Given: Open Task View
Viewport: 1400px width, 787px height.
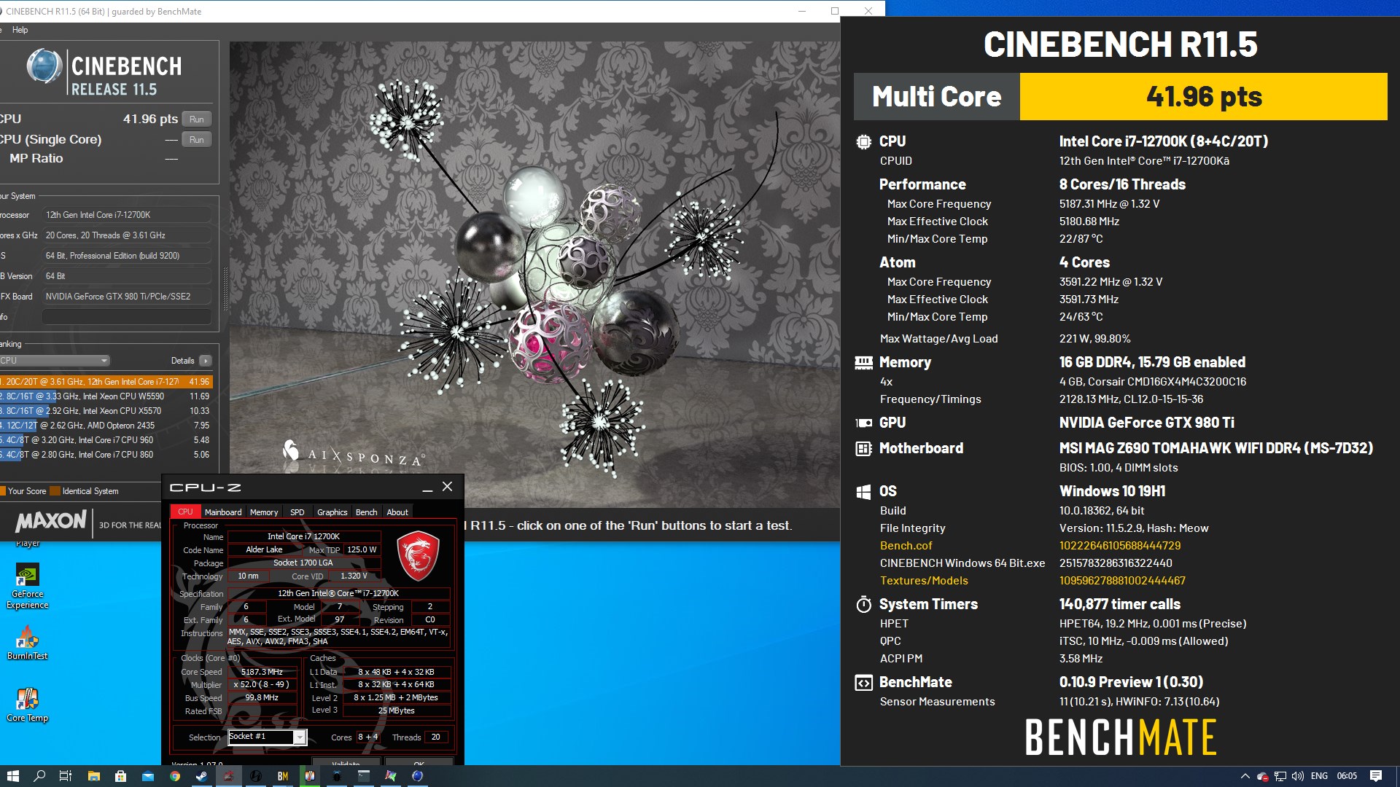Looking at the screenshot, I should tap(66, 776).
